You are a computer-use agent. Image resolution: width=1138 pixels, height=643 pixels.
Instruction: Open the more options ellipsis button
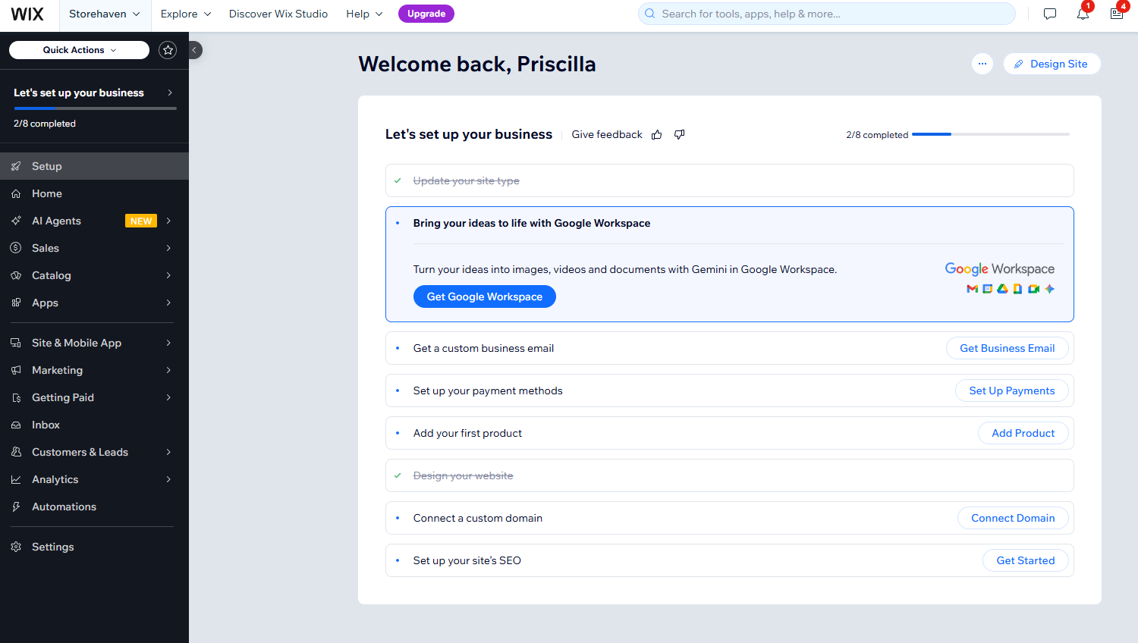[982, 64]
